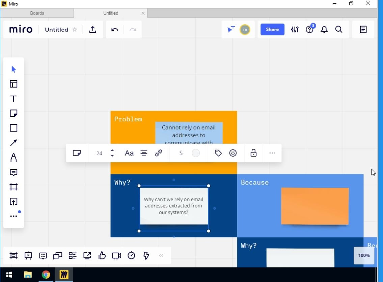This screenshot has height=282, width=383.
Task: Open Chrome from the taskbar
Action: pos(46,275)
